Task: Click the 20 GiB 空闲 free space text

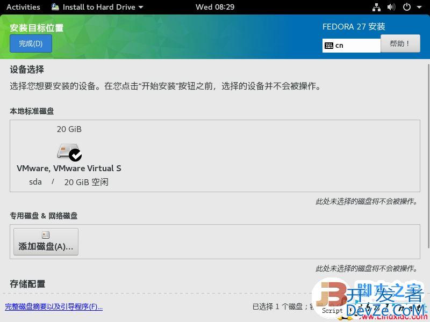Action: point(87,182)
